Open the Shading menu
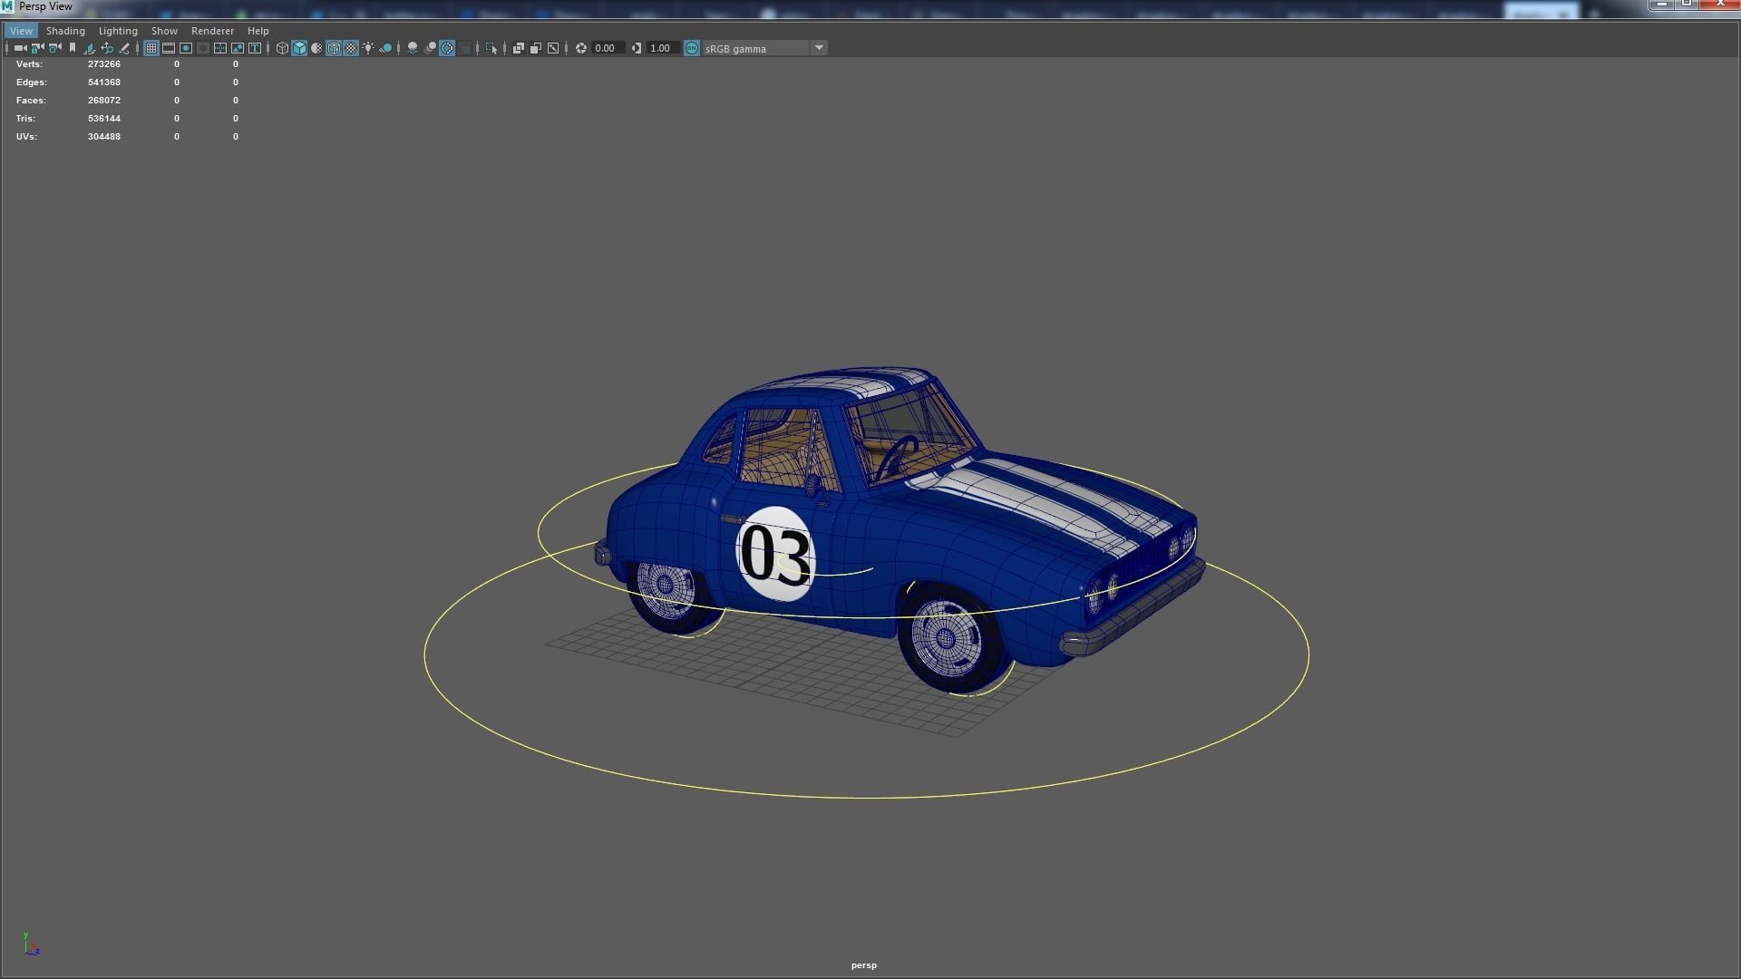 pyautogui.click(x=65, y=31)
